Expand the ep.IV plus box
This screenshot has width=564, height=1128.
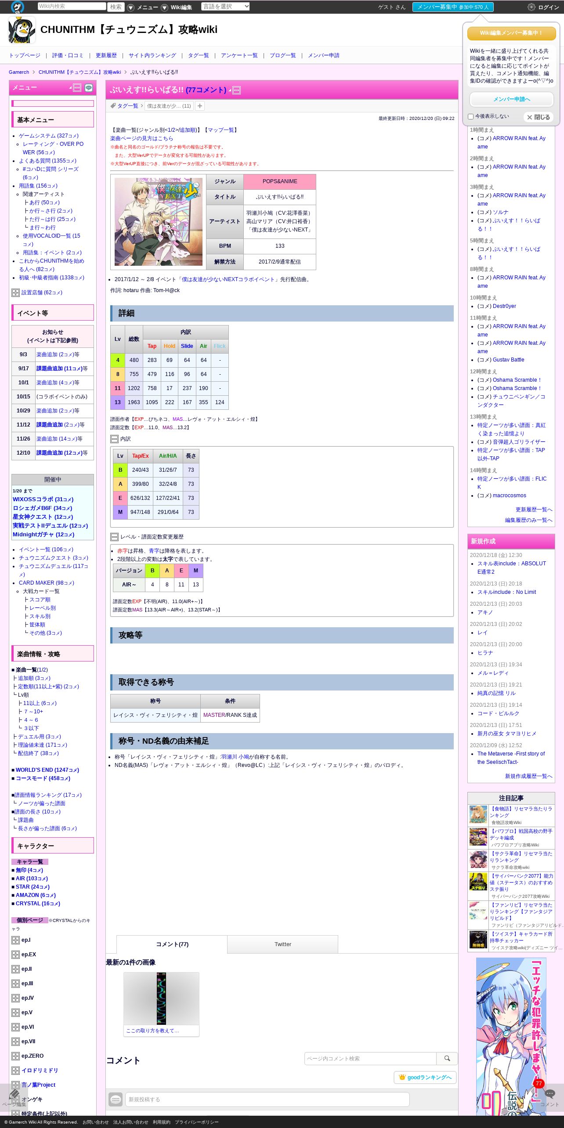click(x=15, y=998)
